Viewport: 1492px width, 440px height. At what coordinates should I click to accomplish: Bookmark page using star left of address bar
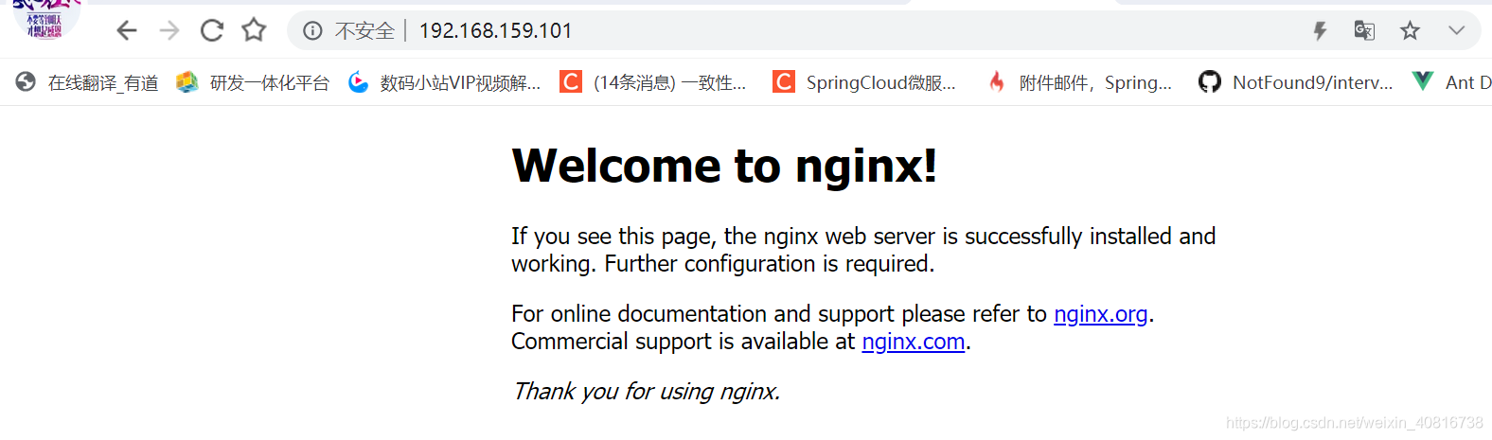tap(254, 30)
